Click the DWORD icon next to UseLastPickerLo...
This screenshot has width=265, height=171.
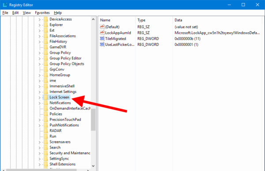click(x=102, y=45)
